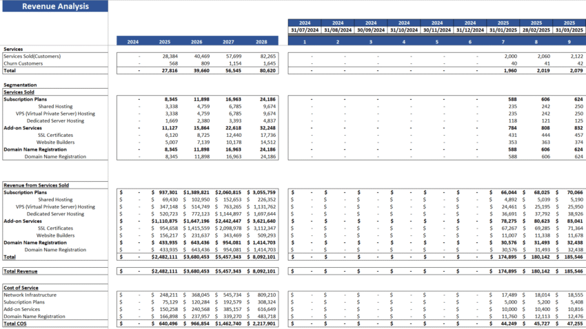Image resolution: width=586 pixels, height=329 pixels.
Task: Click the Total Revenue row label
Action: pyautogui.click(x=21, y=271)
